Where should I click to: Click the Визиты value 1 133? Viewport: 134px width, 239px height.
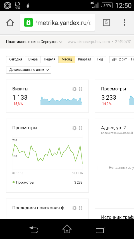pyautogui.click(x=20, y=98)
